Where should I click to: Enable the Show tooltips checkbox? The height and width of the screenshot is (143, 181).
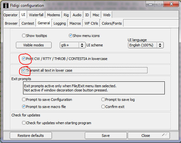click(x=24, y=35)
